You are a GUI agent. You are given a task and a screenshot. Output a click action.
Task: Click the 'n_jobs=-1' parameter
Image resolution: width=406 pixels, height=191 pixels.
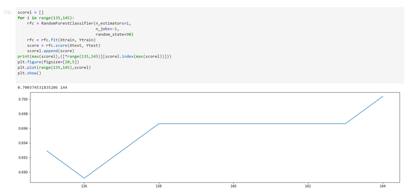(107, 29)
